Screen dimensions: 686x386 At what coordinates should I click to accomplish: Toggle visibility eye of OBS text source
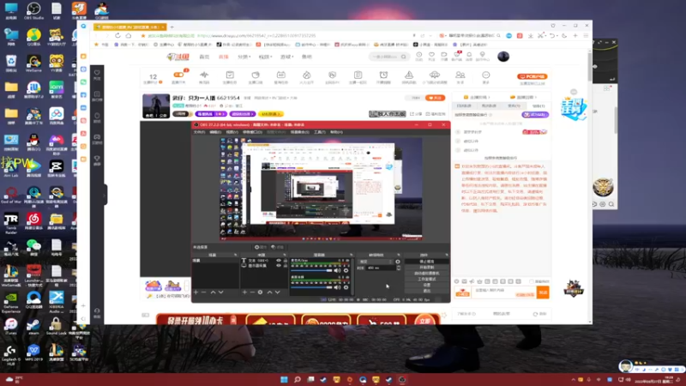279,261
